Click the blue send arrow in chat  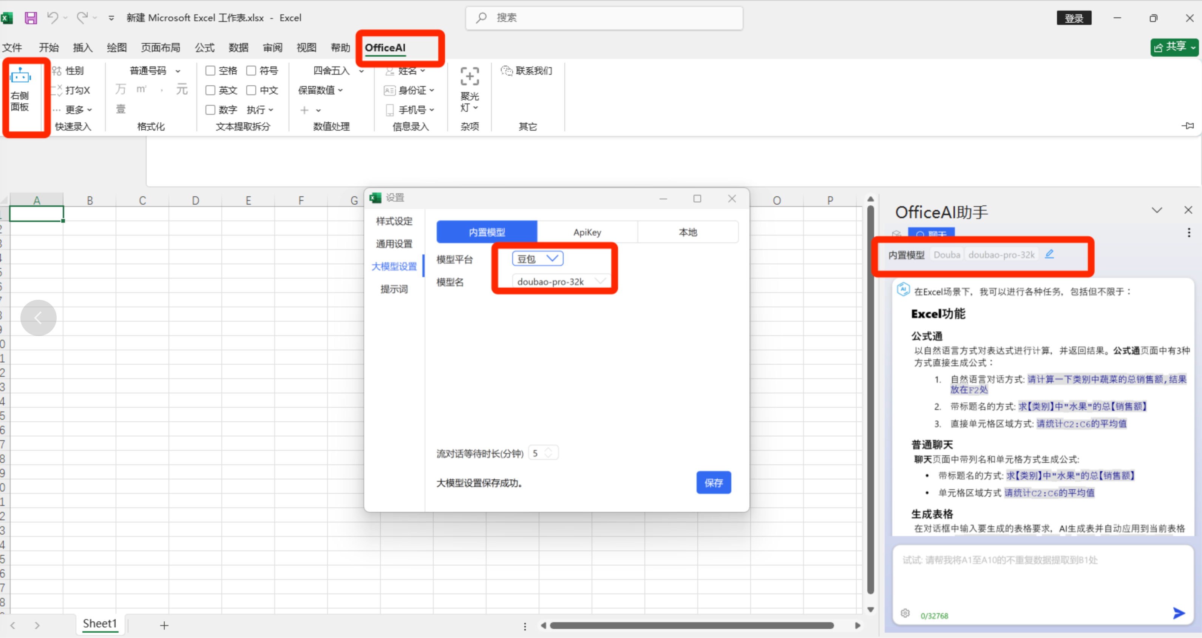coord(1179,613)
